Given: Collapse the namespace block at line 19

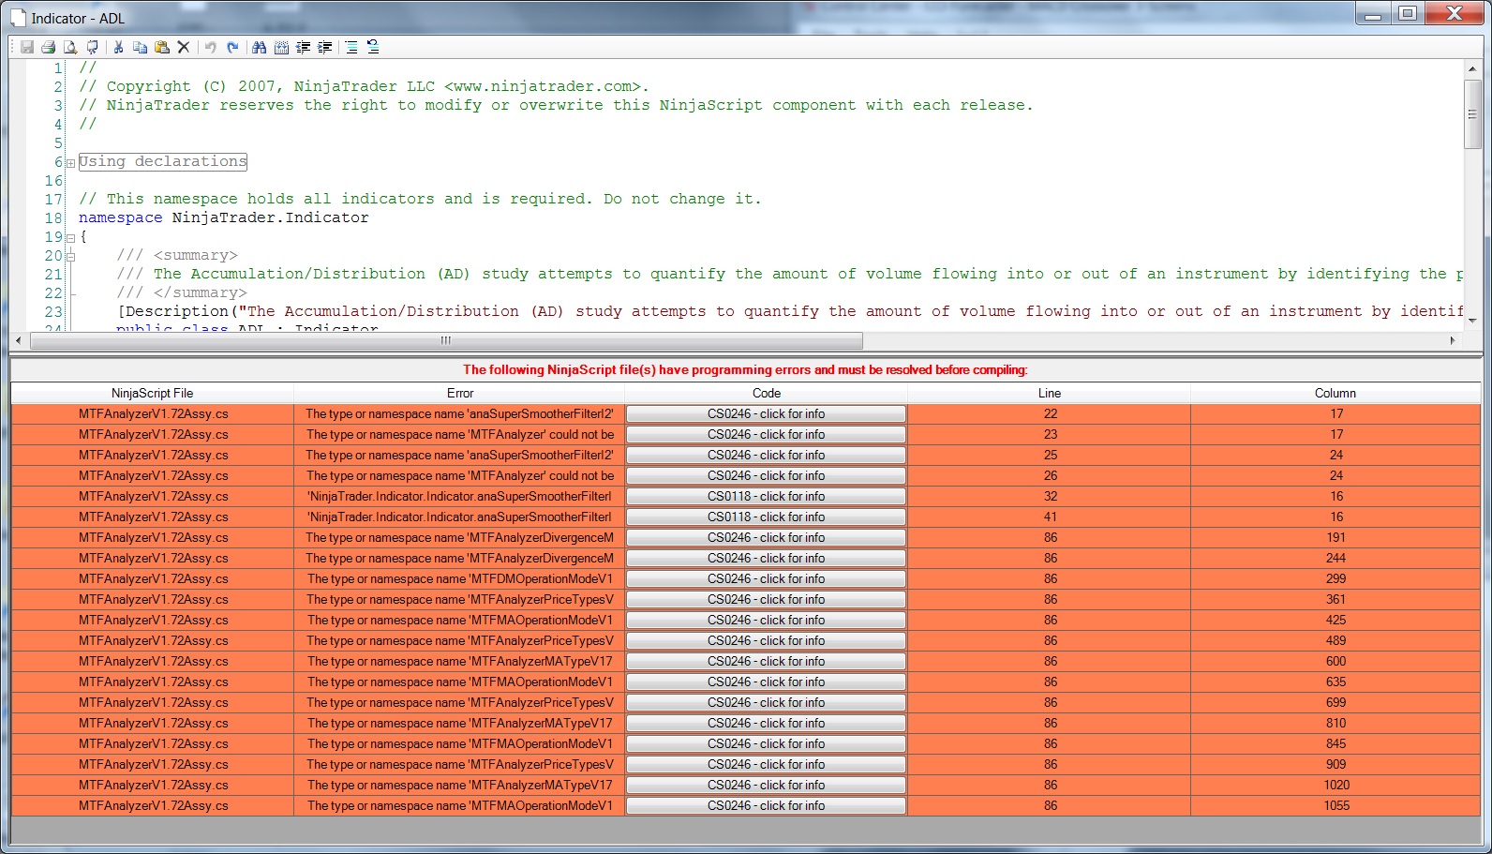Looking at the screenshot, I should [70, 238].
